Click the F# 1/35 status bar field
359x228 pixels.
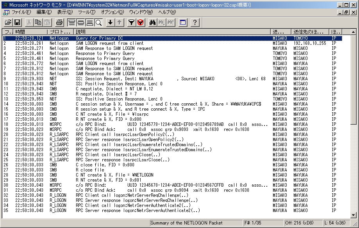coord(263,223)
